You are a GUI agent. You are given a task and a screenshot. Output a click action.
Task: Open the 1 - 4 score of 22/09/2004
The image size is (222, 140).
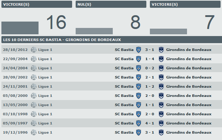(x=150, y=59)
